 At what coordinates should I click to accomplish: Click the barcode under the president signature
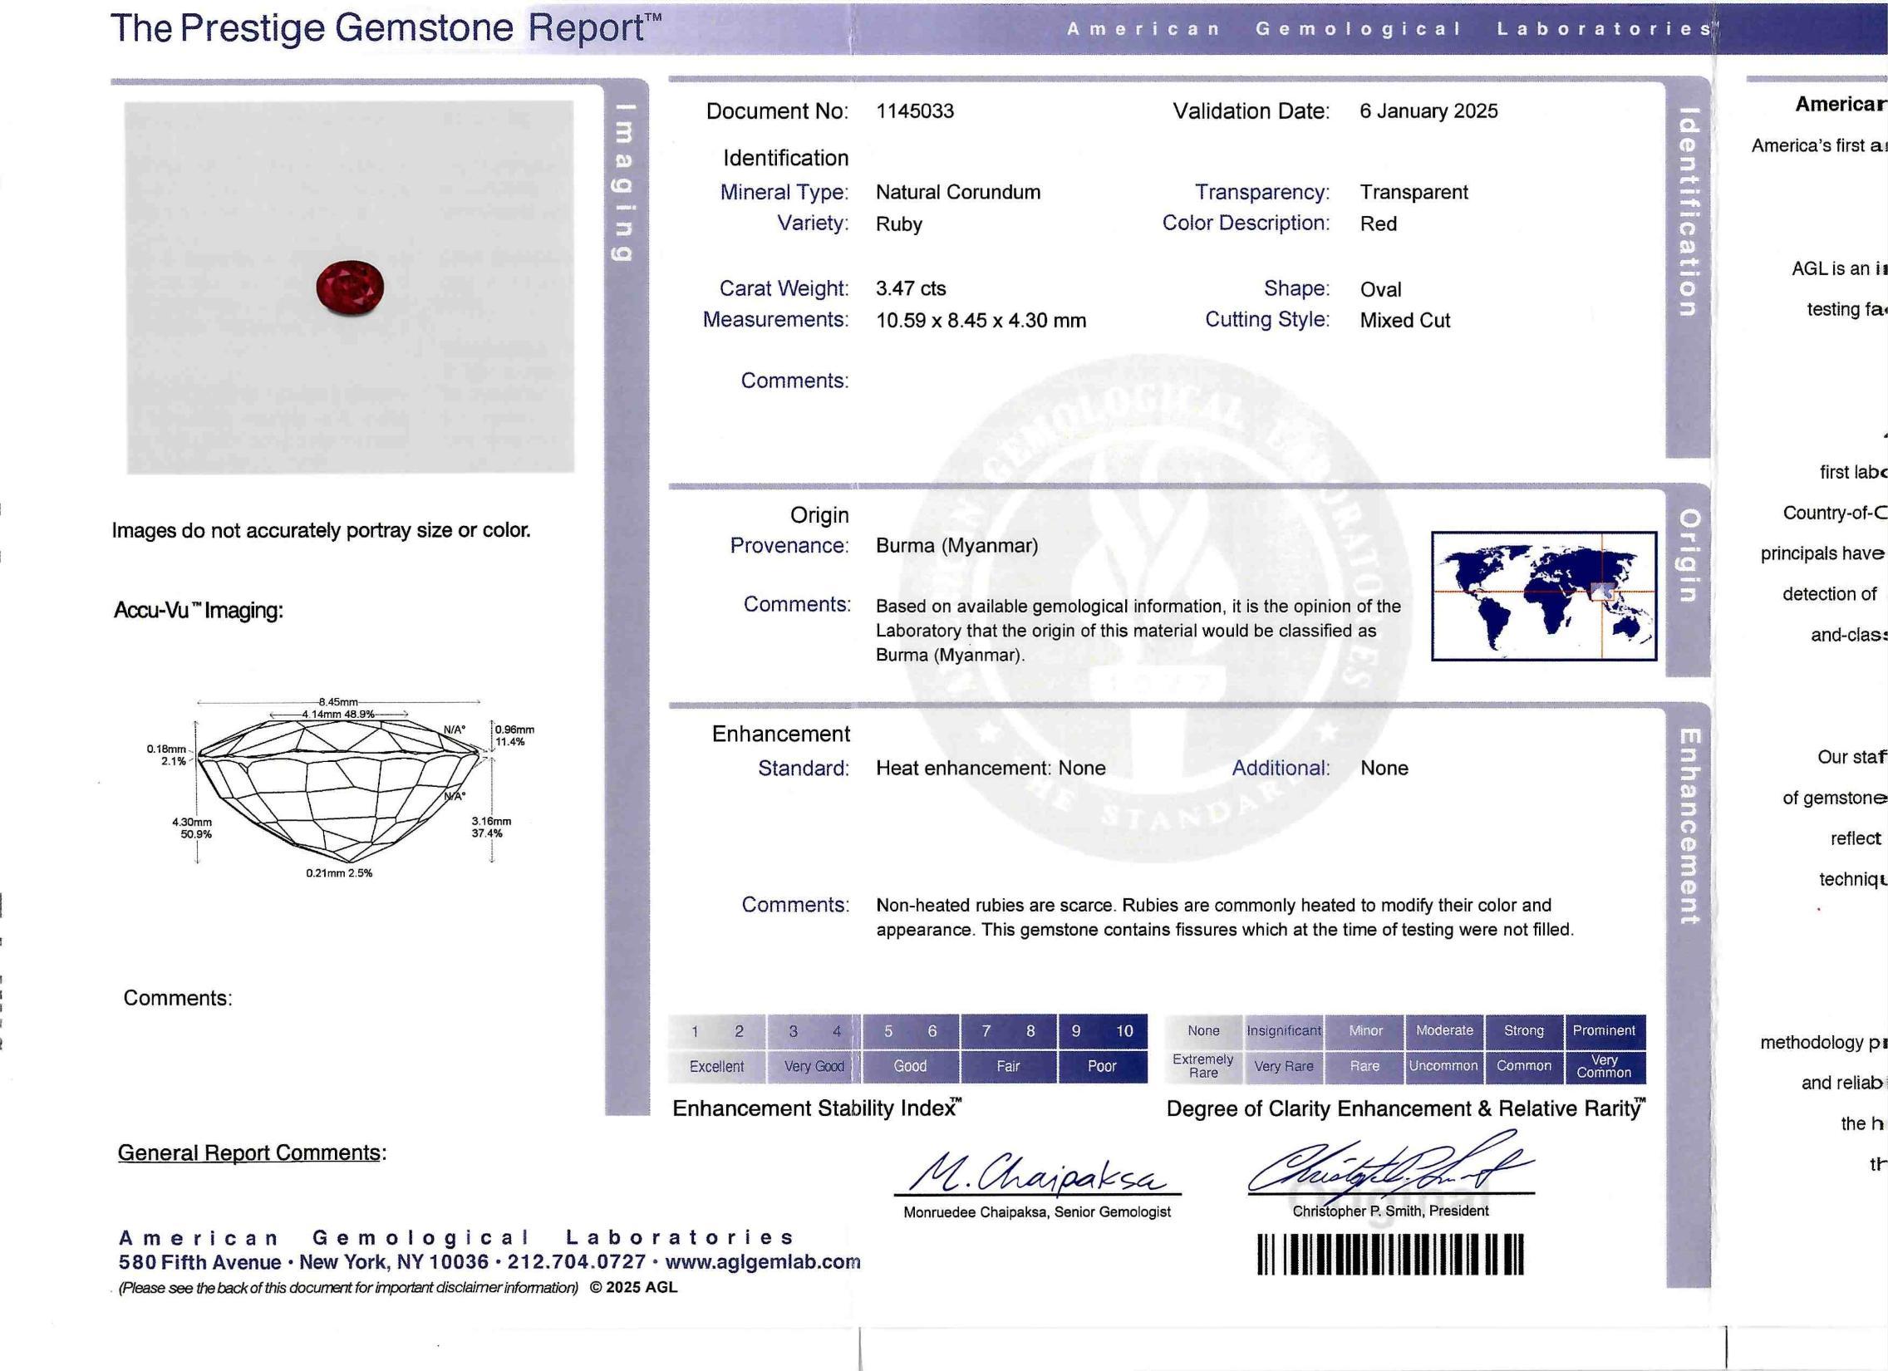(x=1389, y=1254)
